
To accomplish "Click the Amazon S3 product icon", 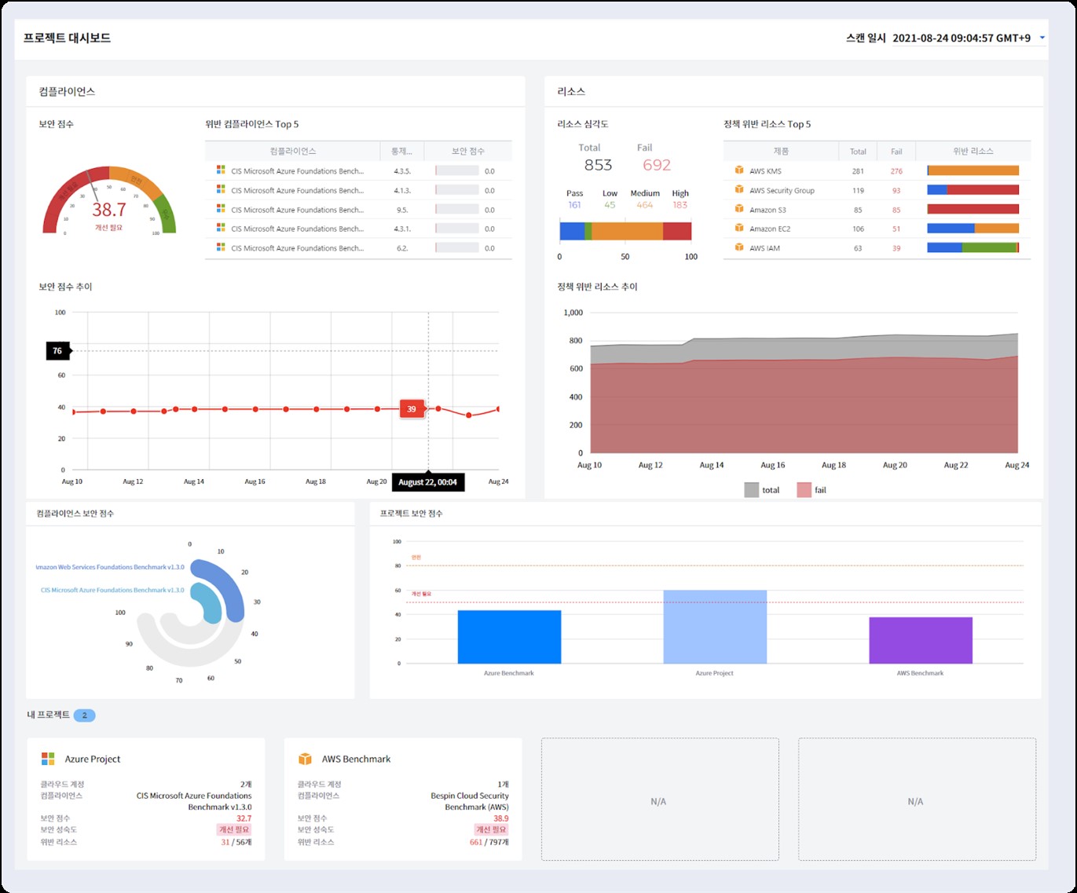I will (739, 210).
